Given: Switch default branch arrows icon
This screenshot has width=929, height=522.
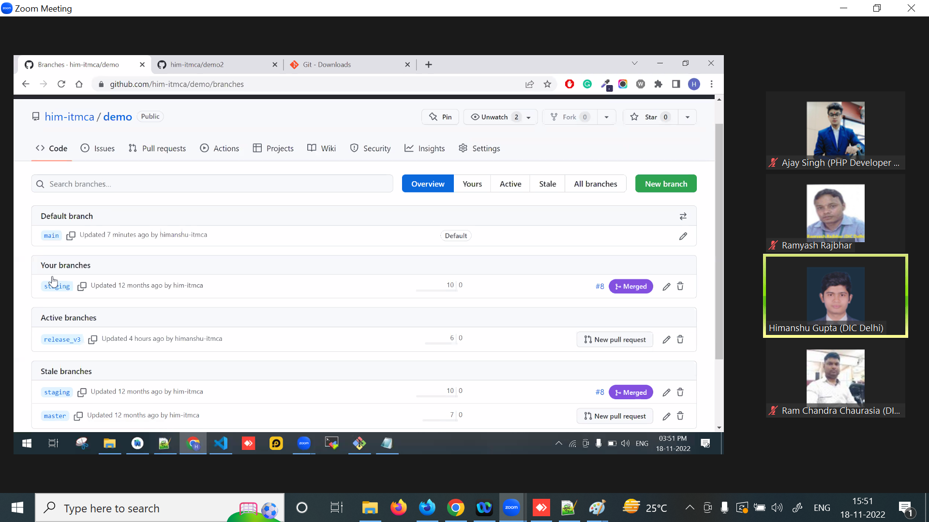Looking at the screenshot, I should click(x=683, y=217).
